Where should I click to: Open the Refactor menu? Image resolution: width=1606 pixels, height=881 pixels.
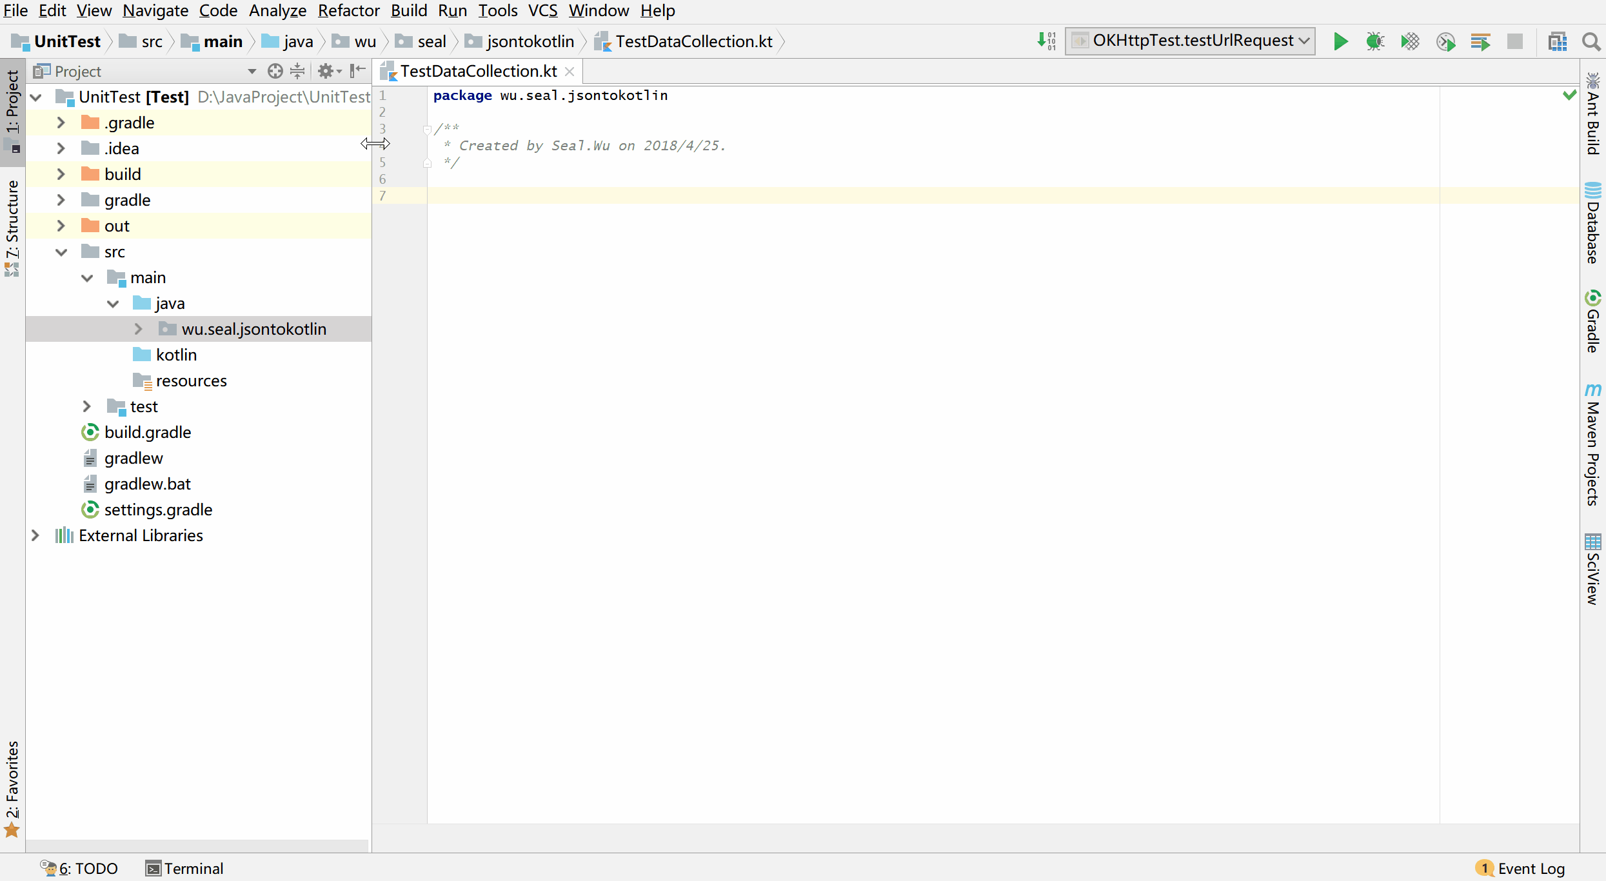(x=348, y=10)
